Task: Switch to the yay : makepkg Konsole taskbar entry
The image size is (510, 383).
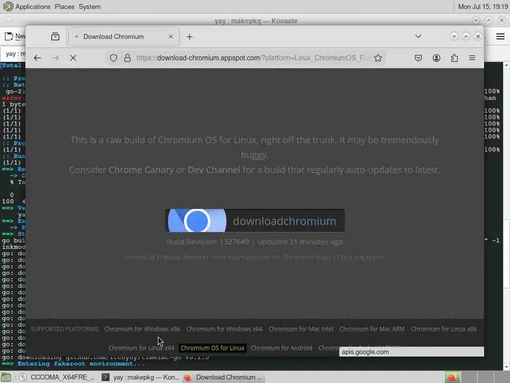Action: coord(140,377)
